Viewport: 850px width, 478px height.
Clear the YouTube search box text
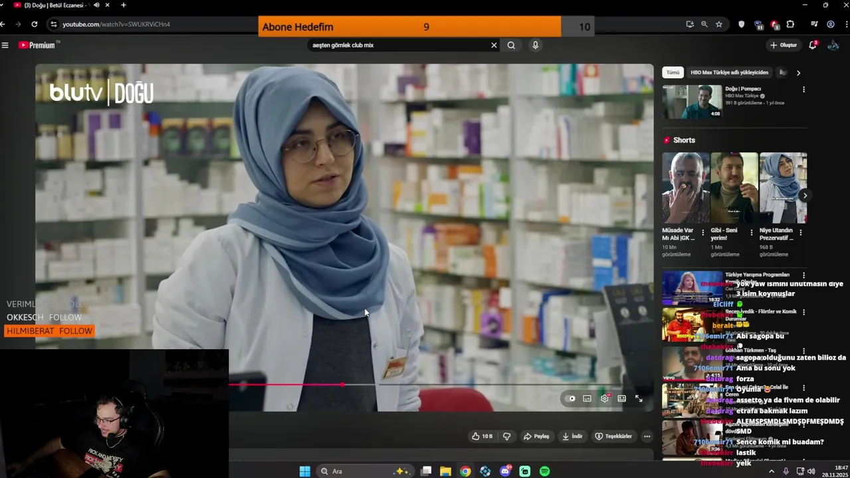coord(493,45)
